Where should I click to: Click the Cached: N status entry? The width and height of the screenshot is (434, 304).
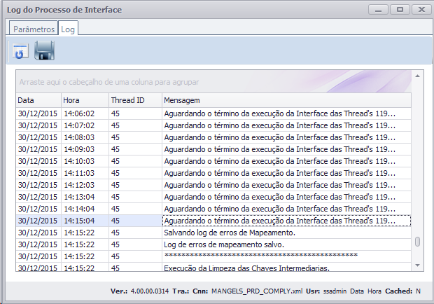(x=402, y=291)
